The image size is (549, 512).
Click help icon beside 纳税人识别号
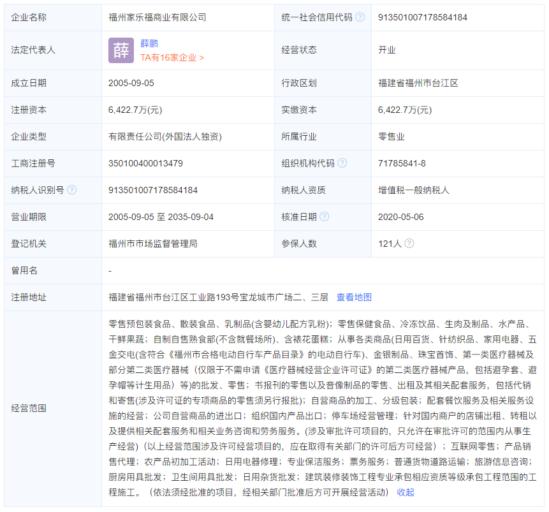[x=72, y=190]
